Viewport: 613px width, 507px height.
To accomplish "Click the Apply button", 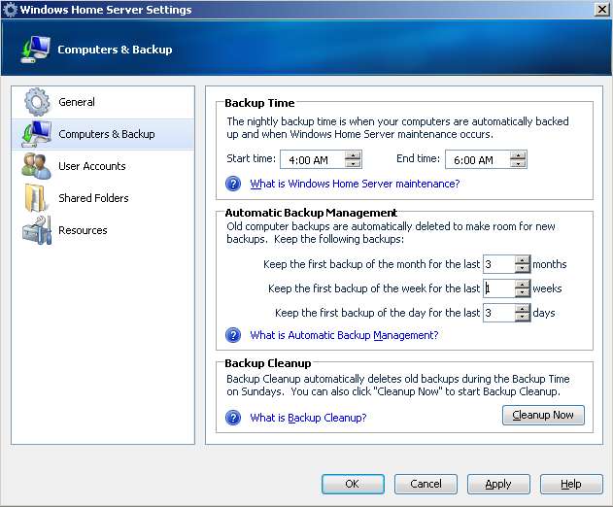I will [497, 484].
